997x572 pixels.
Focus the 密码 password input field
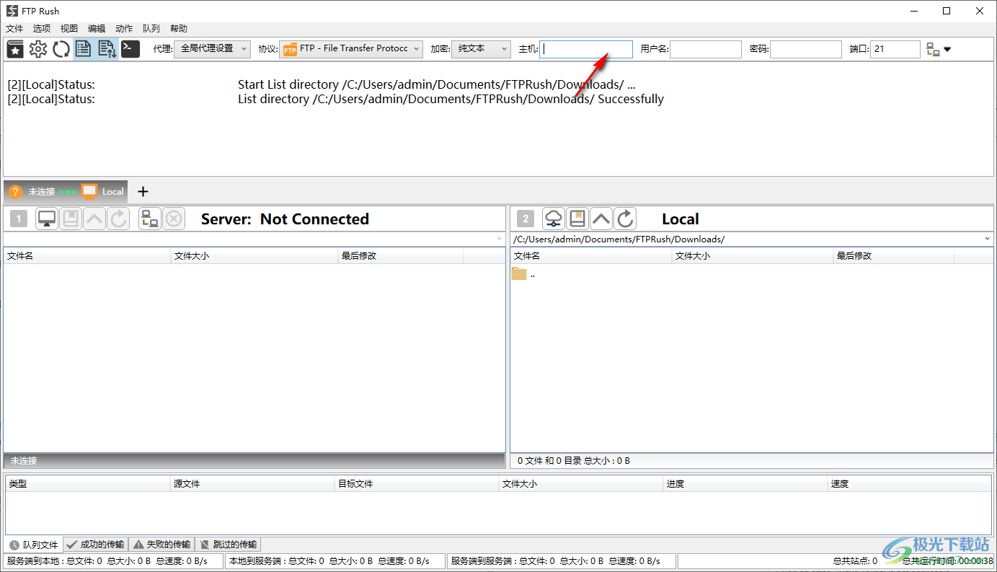806,49
